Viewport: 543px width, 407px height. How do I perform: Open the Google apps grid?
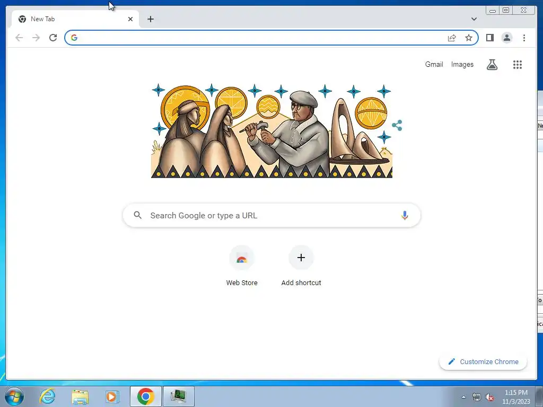518,65
